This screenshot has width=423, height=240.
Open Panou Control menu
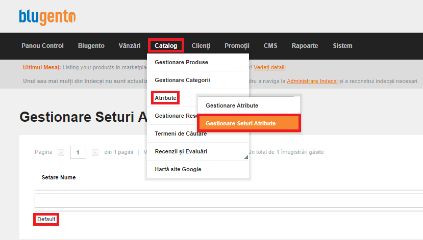click(x=43, y=46)
